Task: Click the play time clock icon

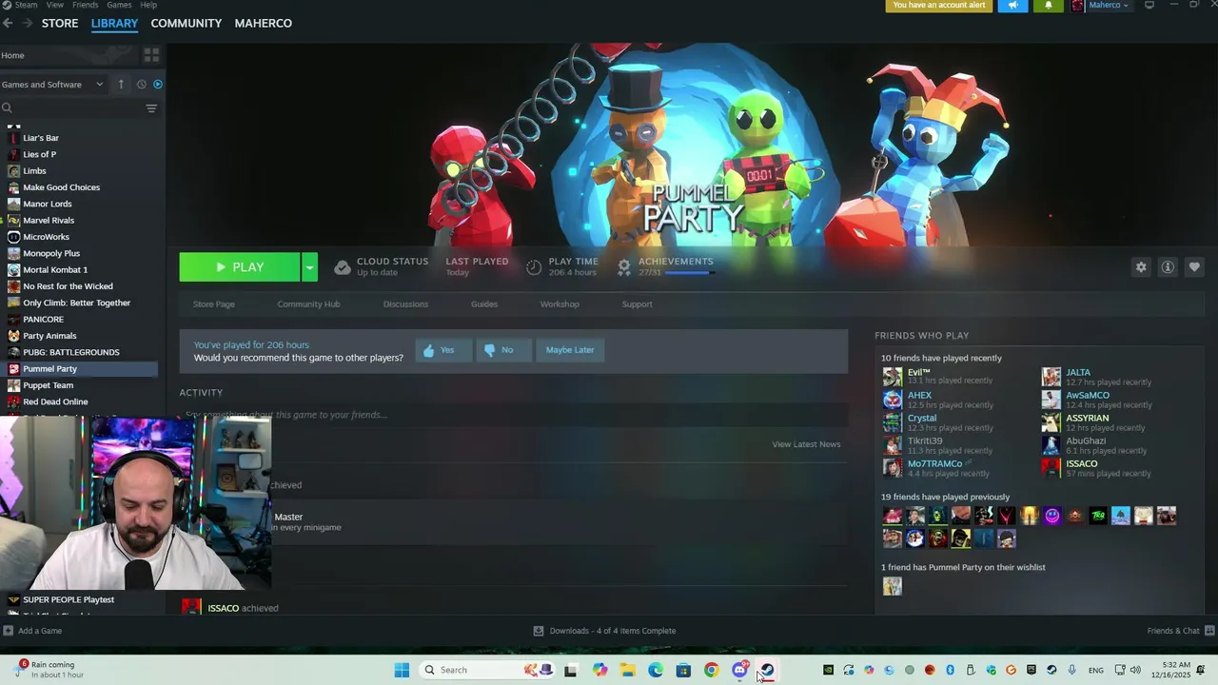Action: [x=534, y=267]
